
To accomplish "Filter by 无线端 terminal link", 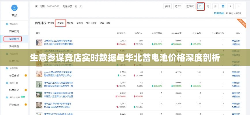I will [237, 13].
